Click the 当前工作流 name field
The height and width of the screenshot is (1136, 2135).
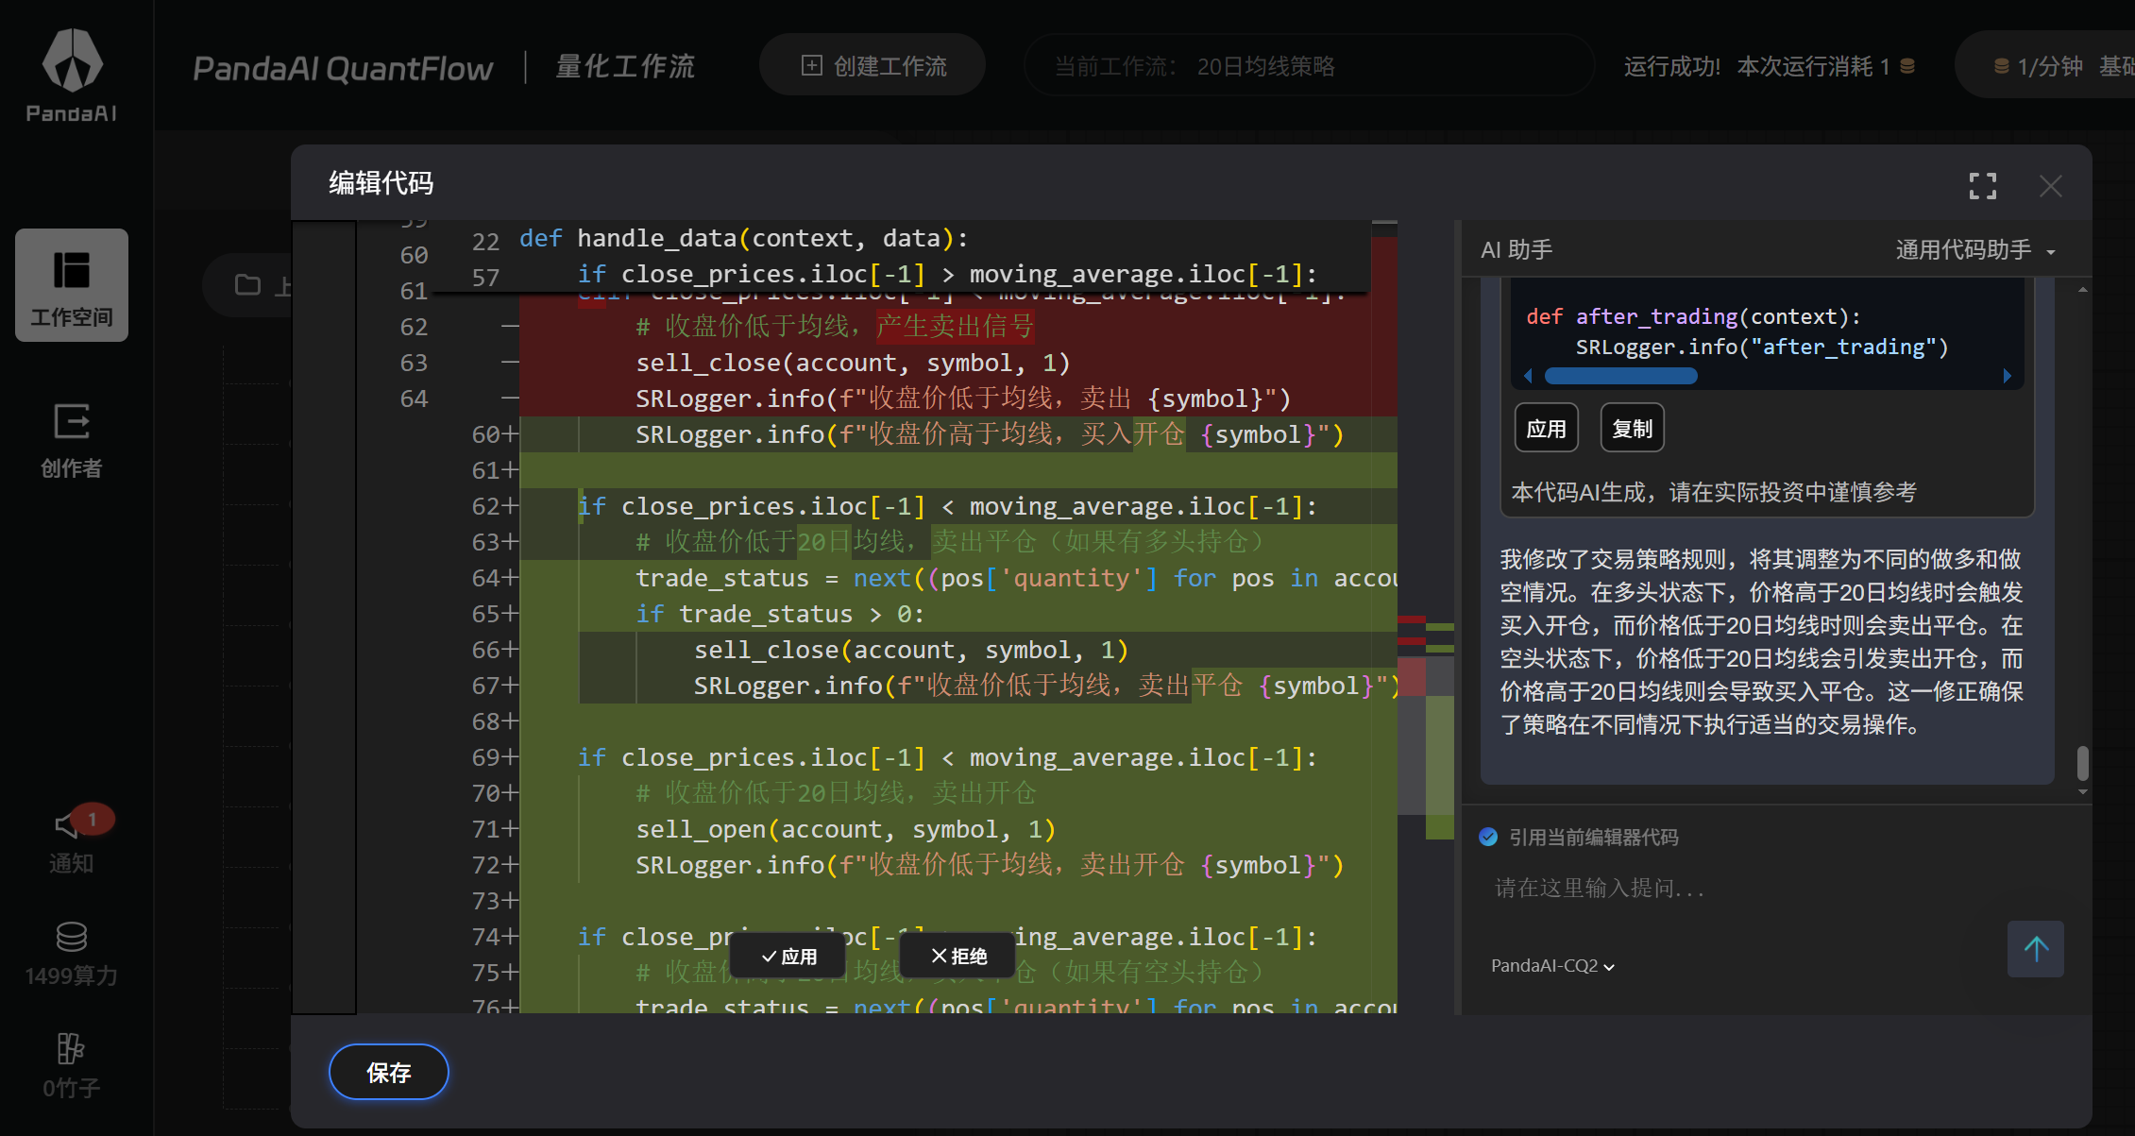click(x=1309, y=66)
